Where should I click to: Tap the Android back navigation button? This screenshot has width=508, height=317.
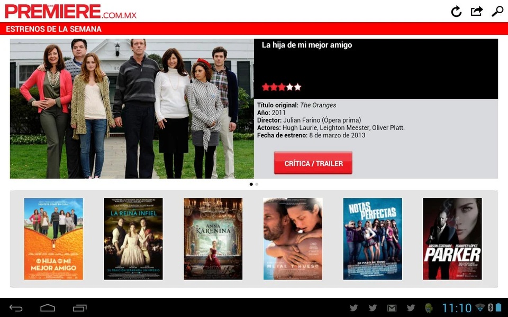pyautogui.click(x=16, y=308)
